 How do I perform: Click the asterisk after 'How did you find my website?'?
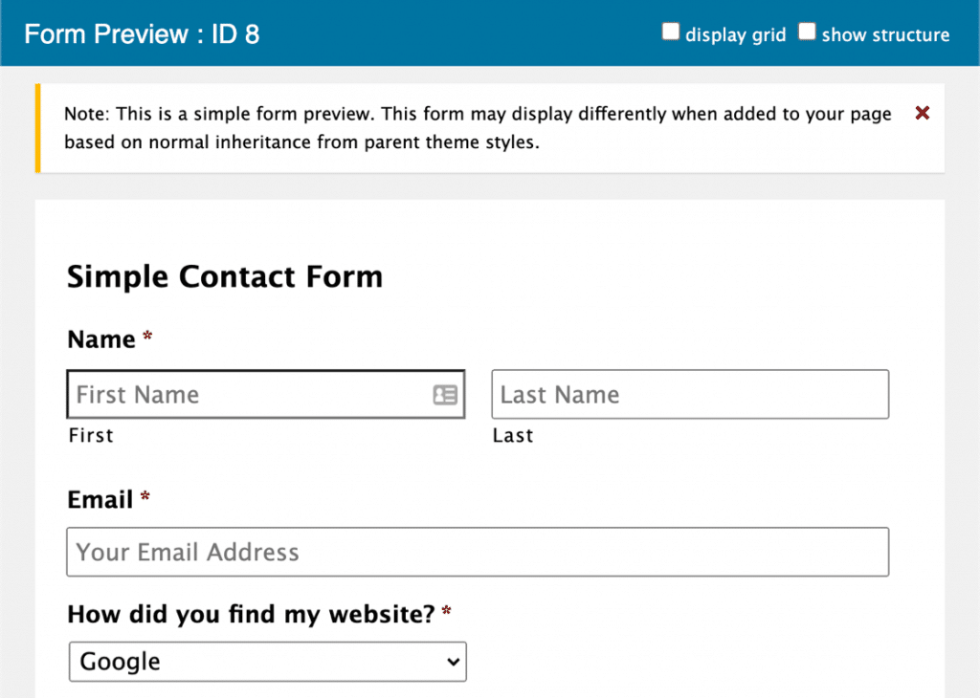coord(444,609)
